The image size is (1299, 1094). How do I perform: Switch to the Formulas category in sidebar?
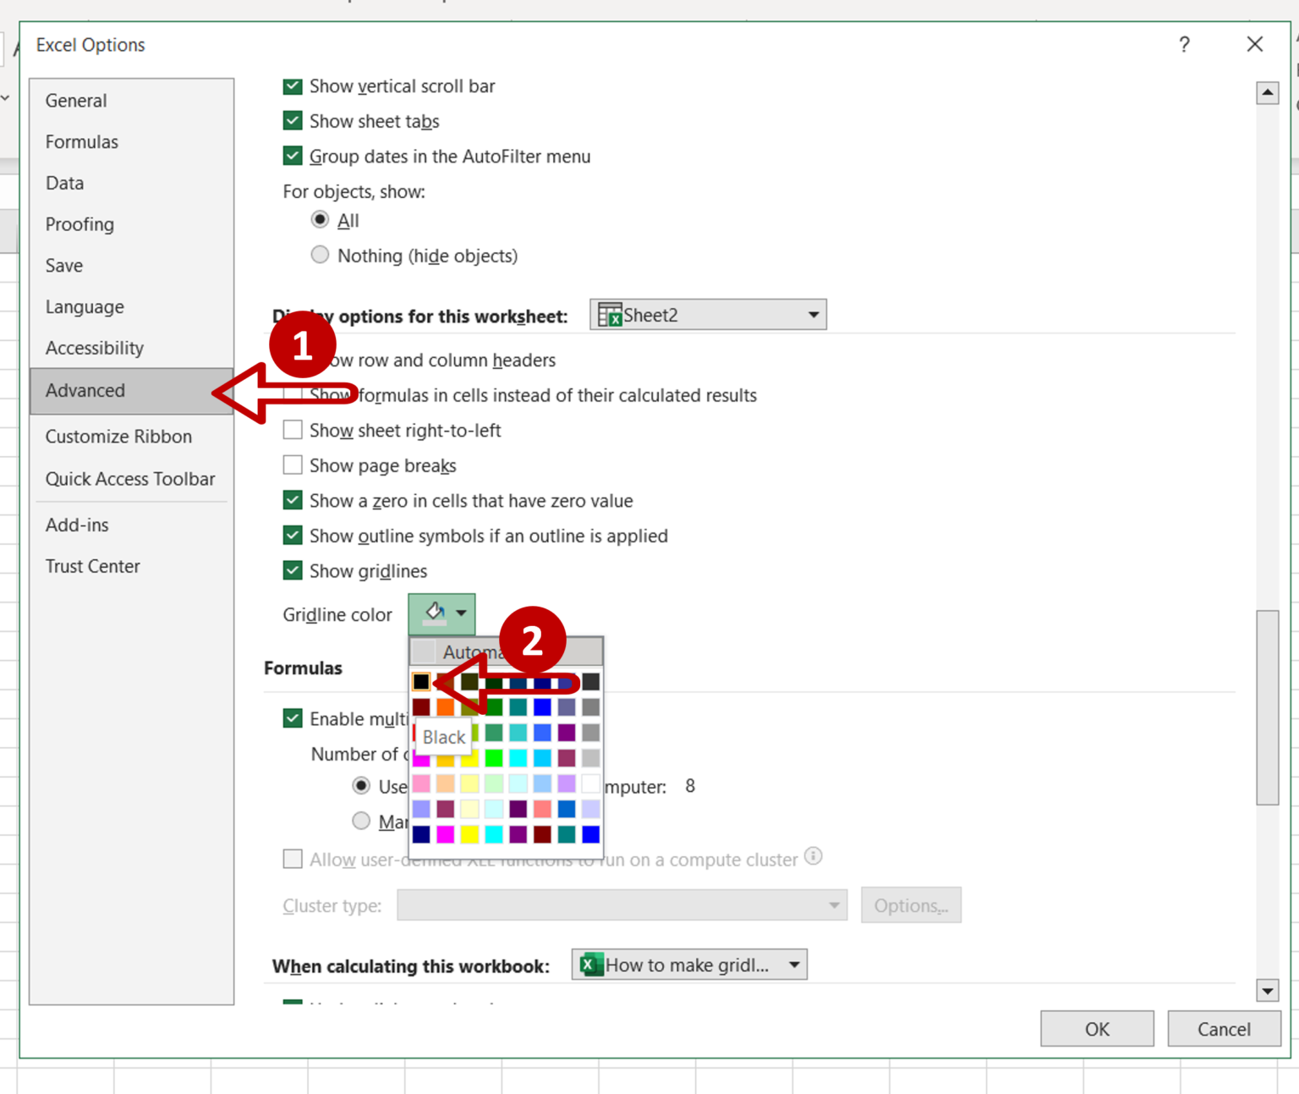[x=132, y=142]
